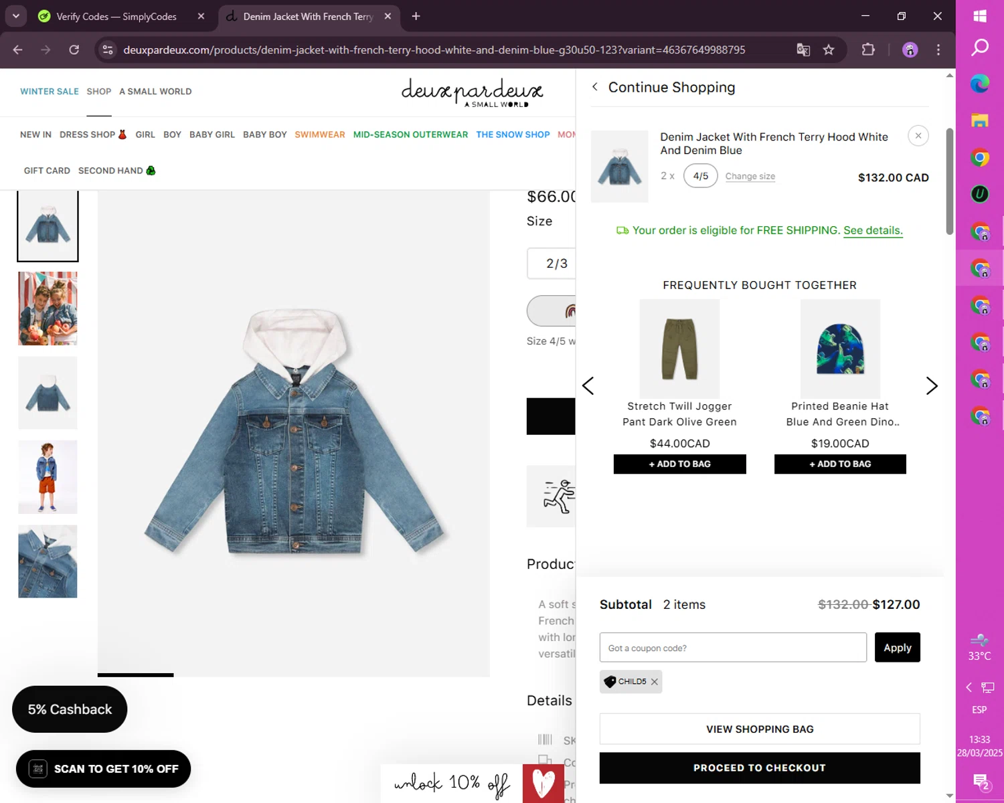Select jacket close-up detail thumbnail
The width and height of the screenshot is (1004, 803).
[48, 561]
